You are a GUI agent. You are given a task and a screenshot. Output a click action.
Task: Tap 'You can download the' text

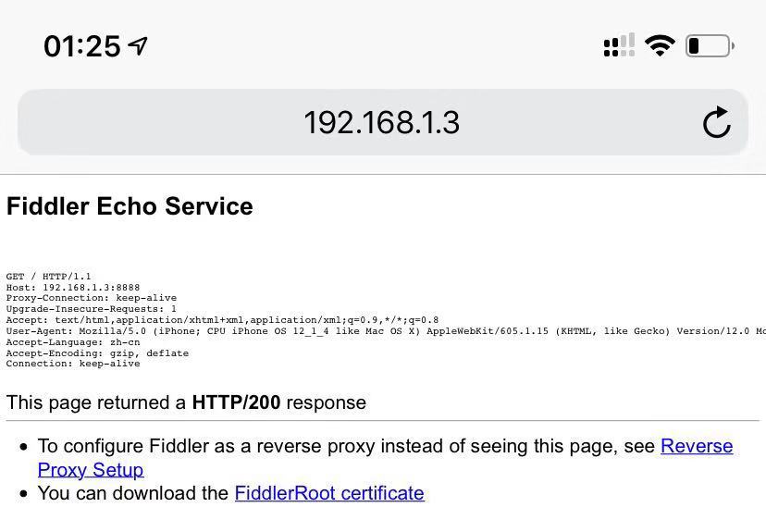(133, 493)
